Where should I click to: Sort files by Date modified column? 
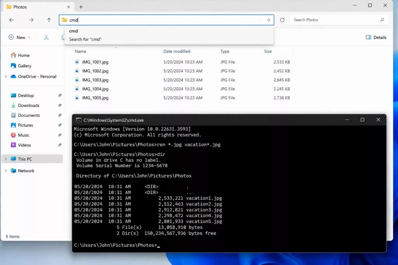[x=177, y=51]
